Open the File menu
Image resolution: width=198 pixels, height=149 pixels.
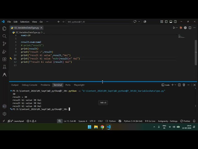[x=9, y=22]
